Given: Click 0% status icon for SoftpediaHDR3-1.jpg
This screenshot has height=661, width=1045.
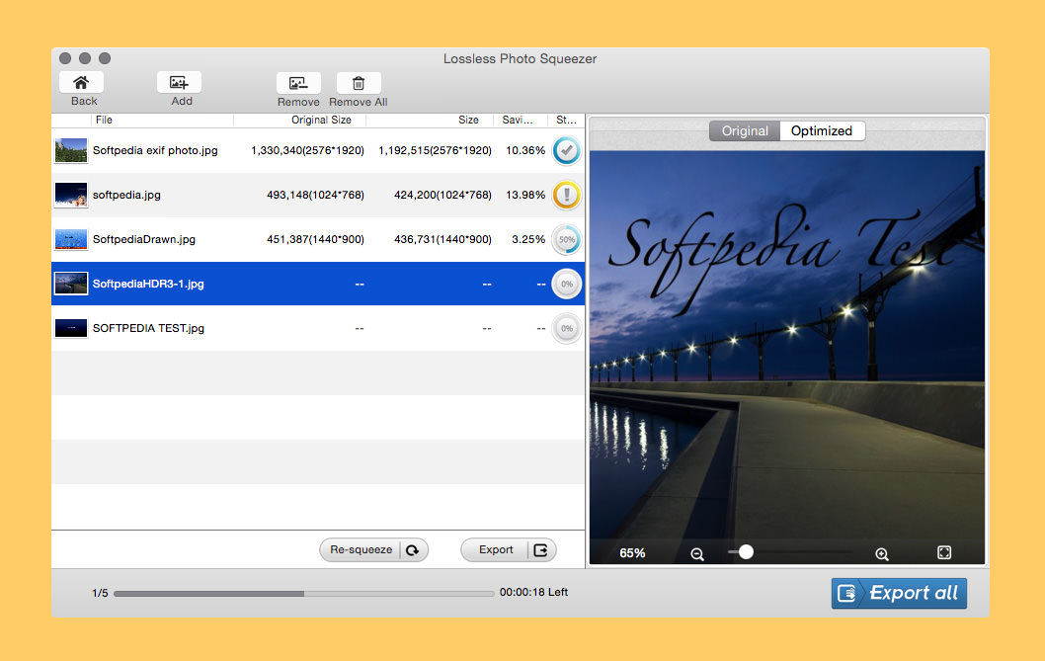Looking at the screenshot, I should coord(567,285).
